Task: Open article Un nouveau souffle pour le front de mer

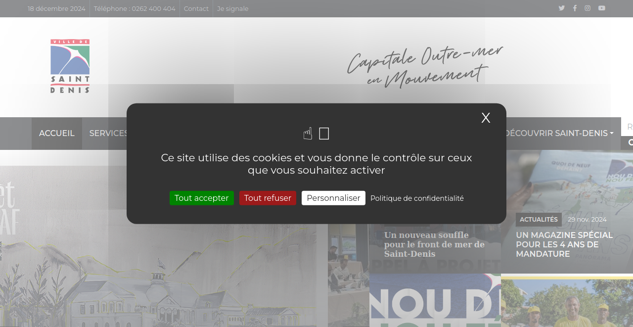Action: click(x=434, y=244)
